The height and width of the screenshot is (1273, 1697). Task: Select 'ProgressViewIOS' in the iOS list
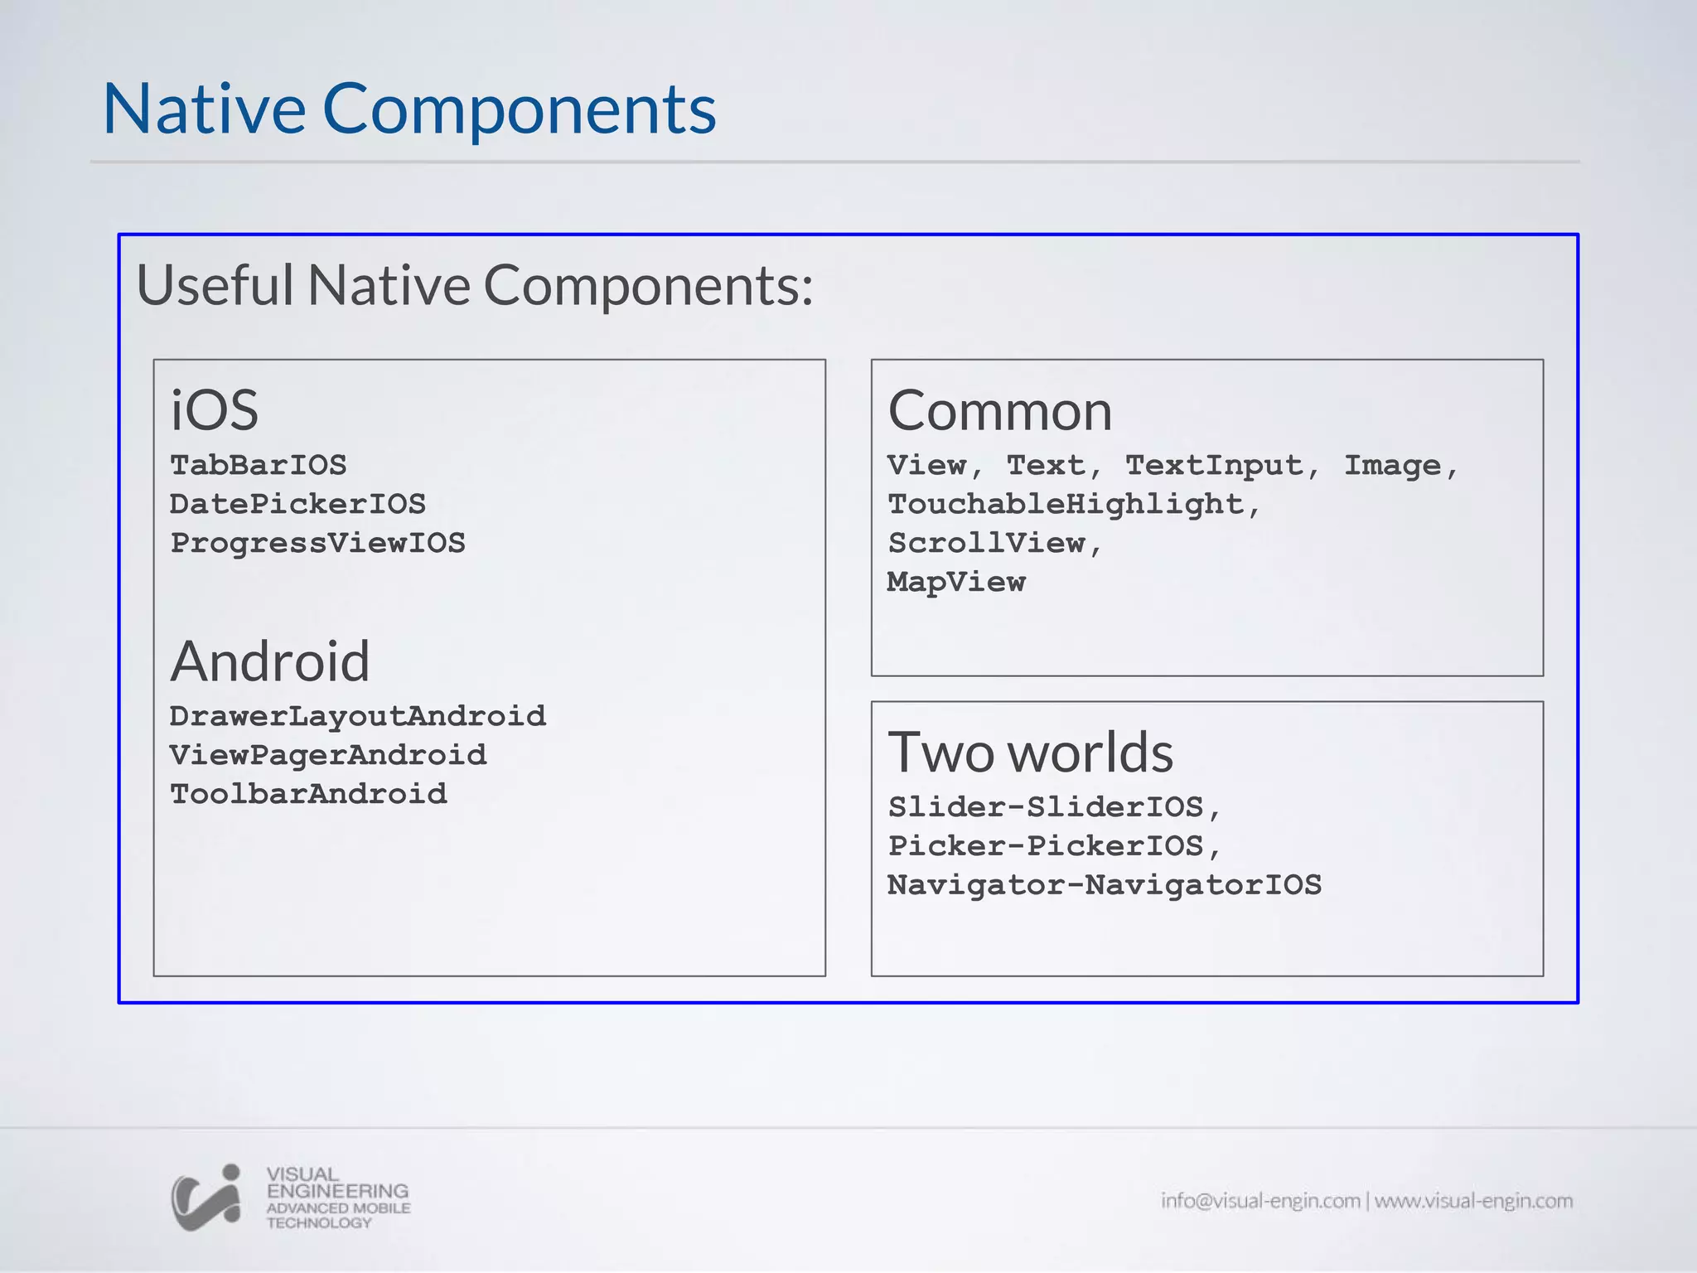pos(318,543)
